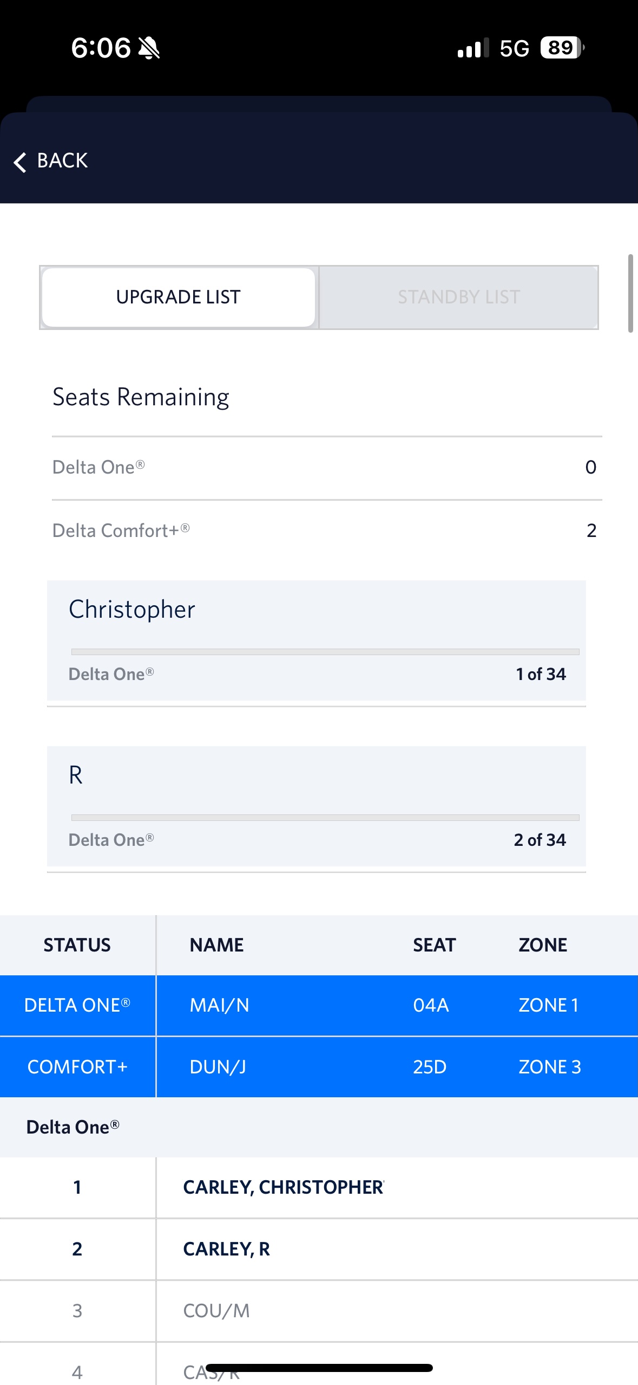638x1385 pixels.
Task: Tap the back chevron arrow icon
Action: coord(20,162)
